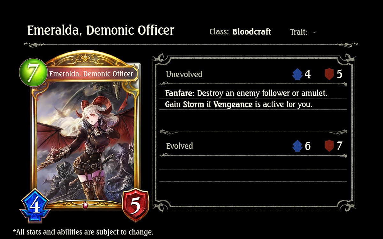Image resolution: width=383 pixels, height=239 pixels.
Task: Click the evolved red defense shield icon
Action: click(329, 146)
